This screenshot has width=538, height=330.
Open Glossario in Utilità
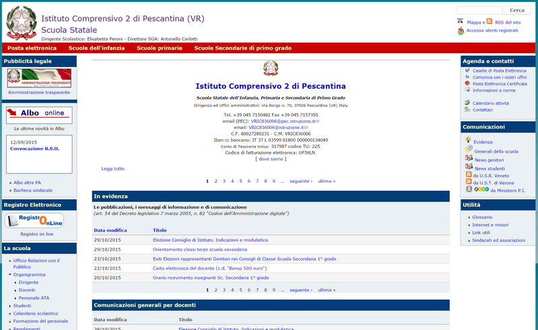click(482, 217)
